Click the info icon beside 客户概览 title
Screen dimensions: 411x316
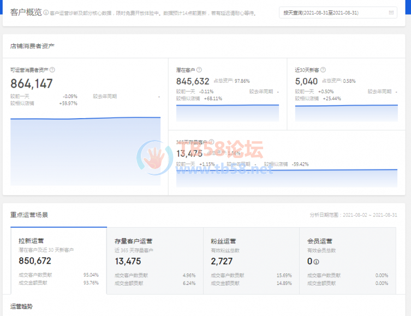(46, 13)
